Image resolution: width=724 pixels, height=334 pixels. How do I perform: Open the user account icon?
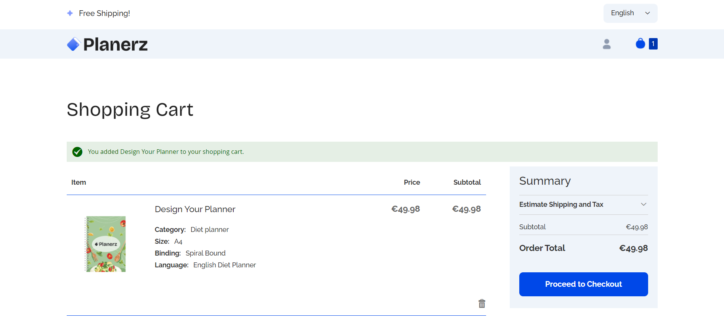pyautogui.click(x=607, y=44)
